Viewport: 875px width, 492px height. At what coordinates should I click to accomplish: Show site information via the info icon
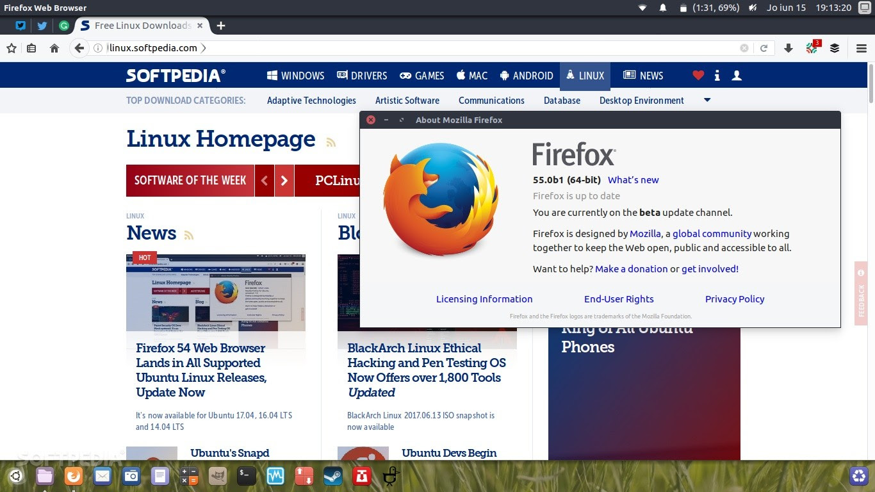pos(98,48)
